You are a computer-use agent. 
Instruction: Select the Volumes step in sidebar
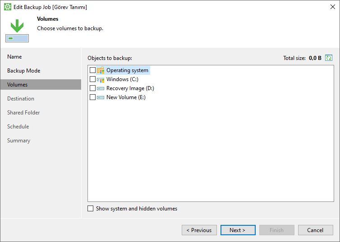point(41,84)
